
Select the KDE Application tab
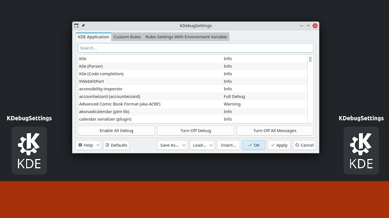93,37
